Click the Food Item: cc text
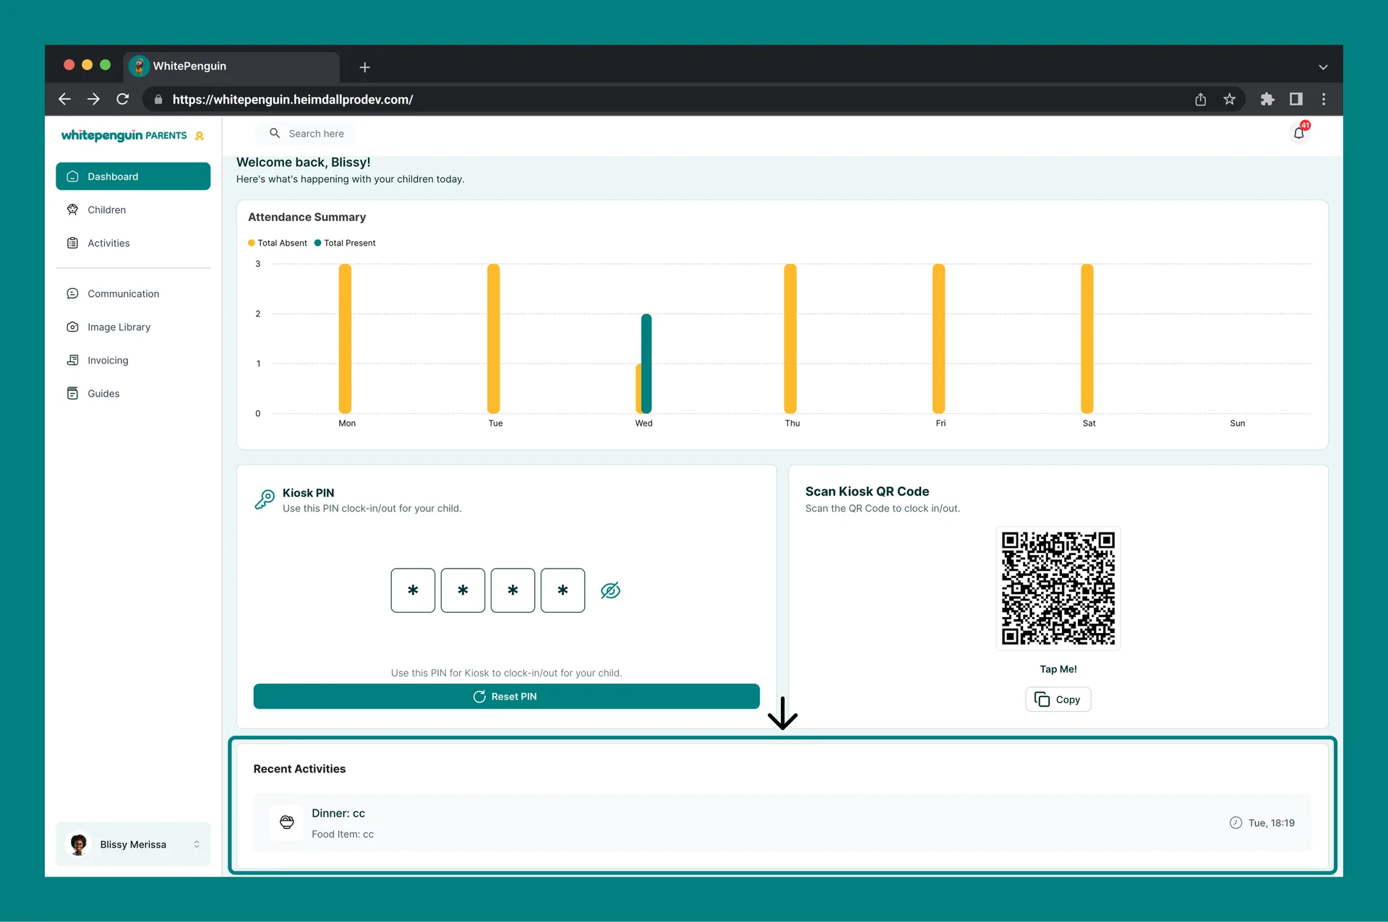 click(343, 834)
